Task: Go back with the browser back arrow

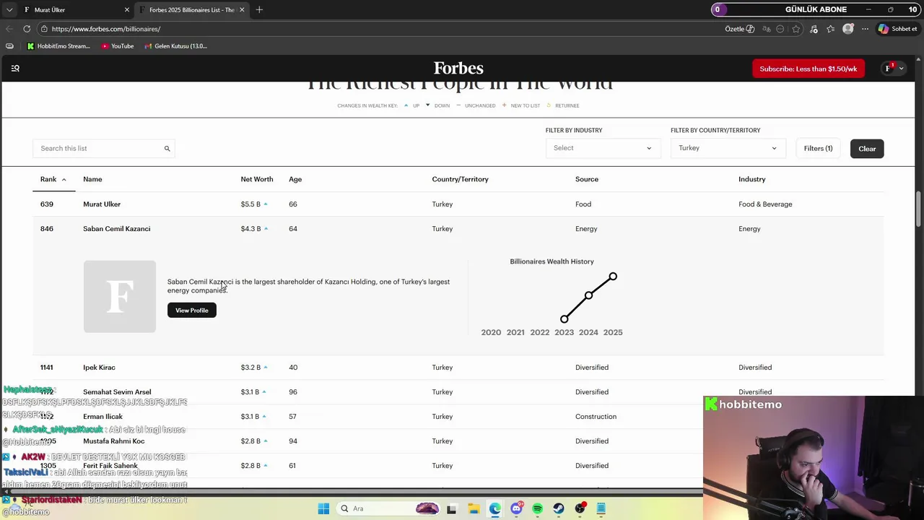Action: pos(9,29)
